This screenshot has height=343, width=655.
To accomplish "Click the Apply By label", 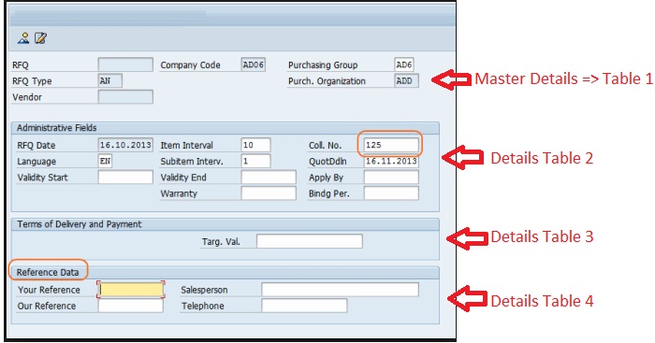I will tap(327, 178).
